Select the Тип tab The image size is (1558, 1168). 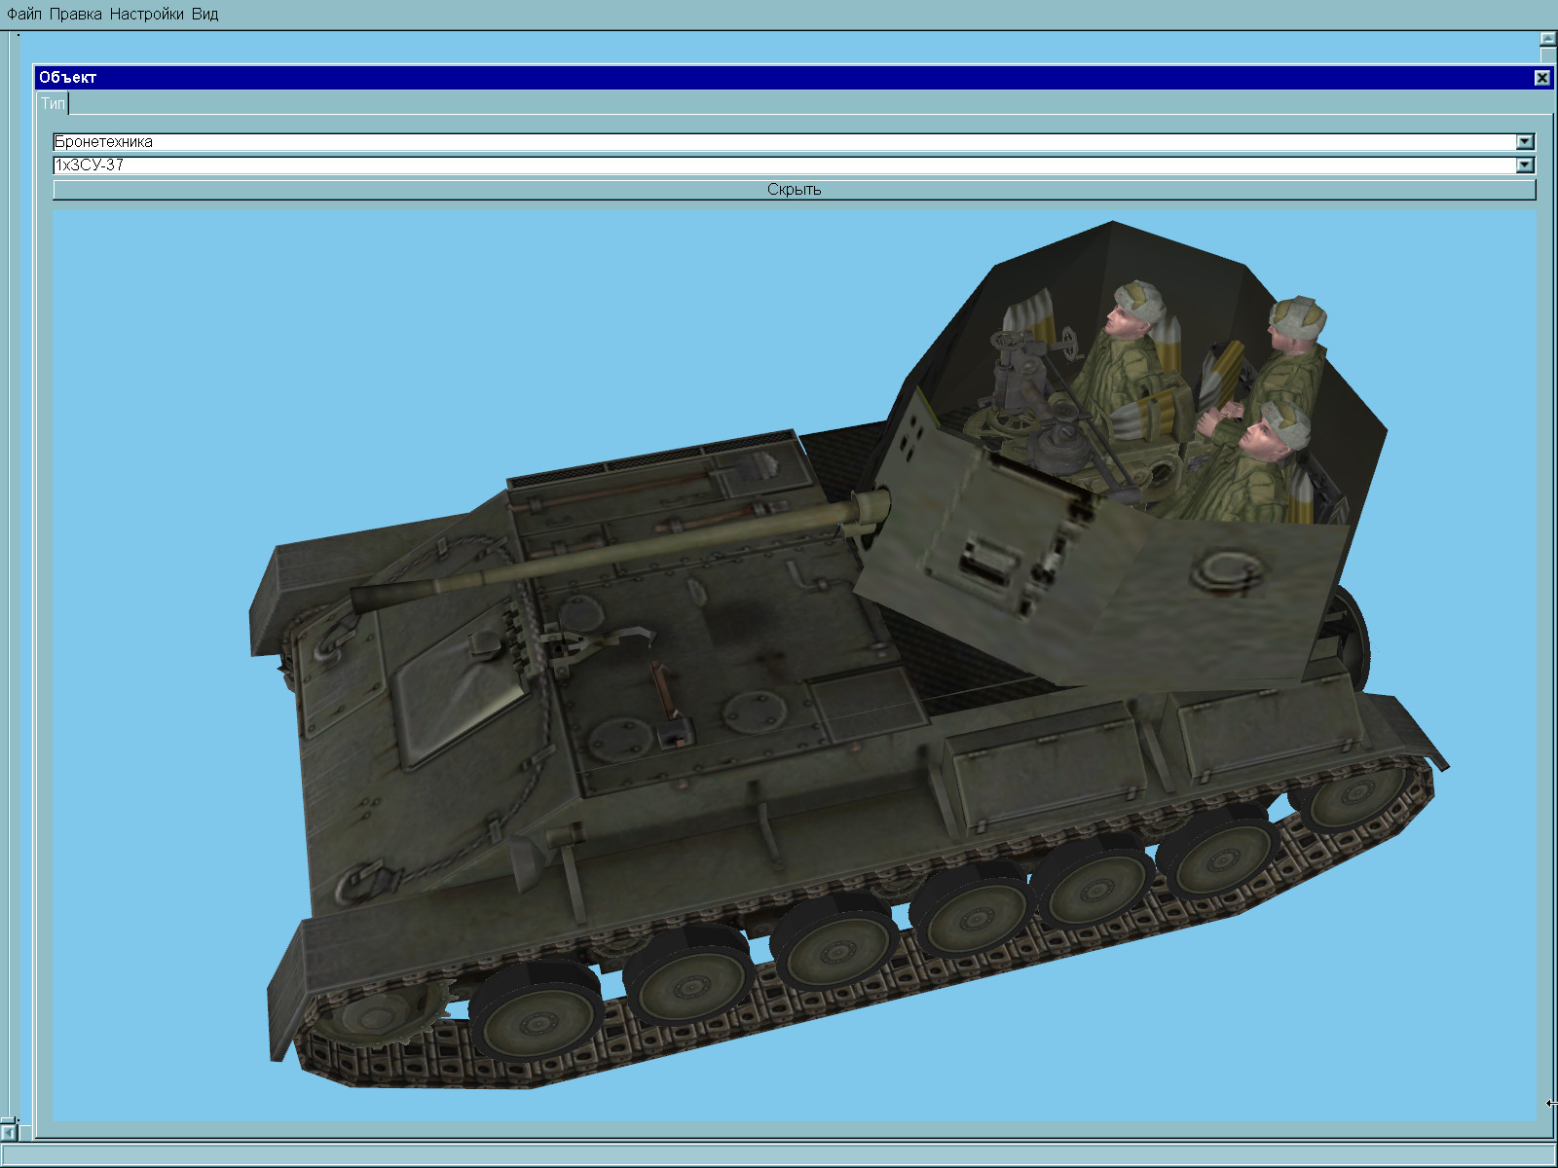[x=53, y=103]
